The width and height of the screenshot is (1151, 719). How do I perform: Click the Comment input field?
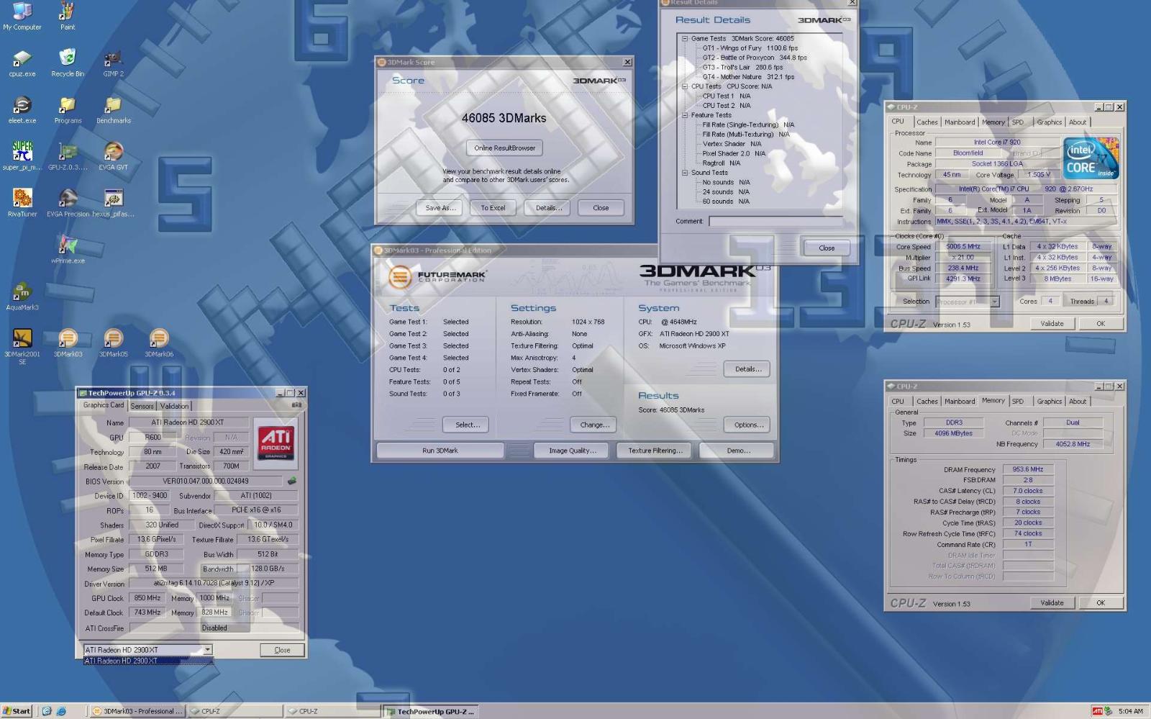point(775,222)
